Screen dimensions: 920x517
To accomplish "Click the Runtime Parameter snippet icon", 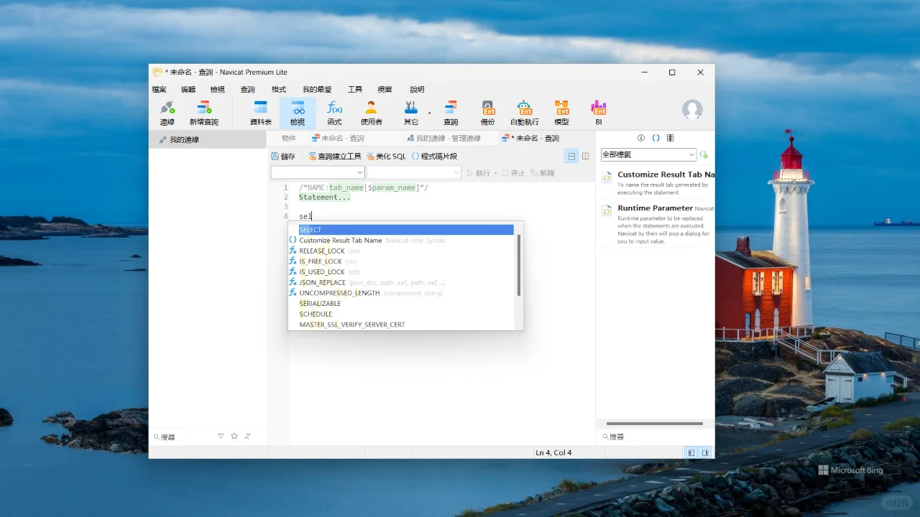I will pos(607,210).
